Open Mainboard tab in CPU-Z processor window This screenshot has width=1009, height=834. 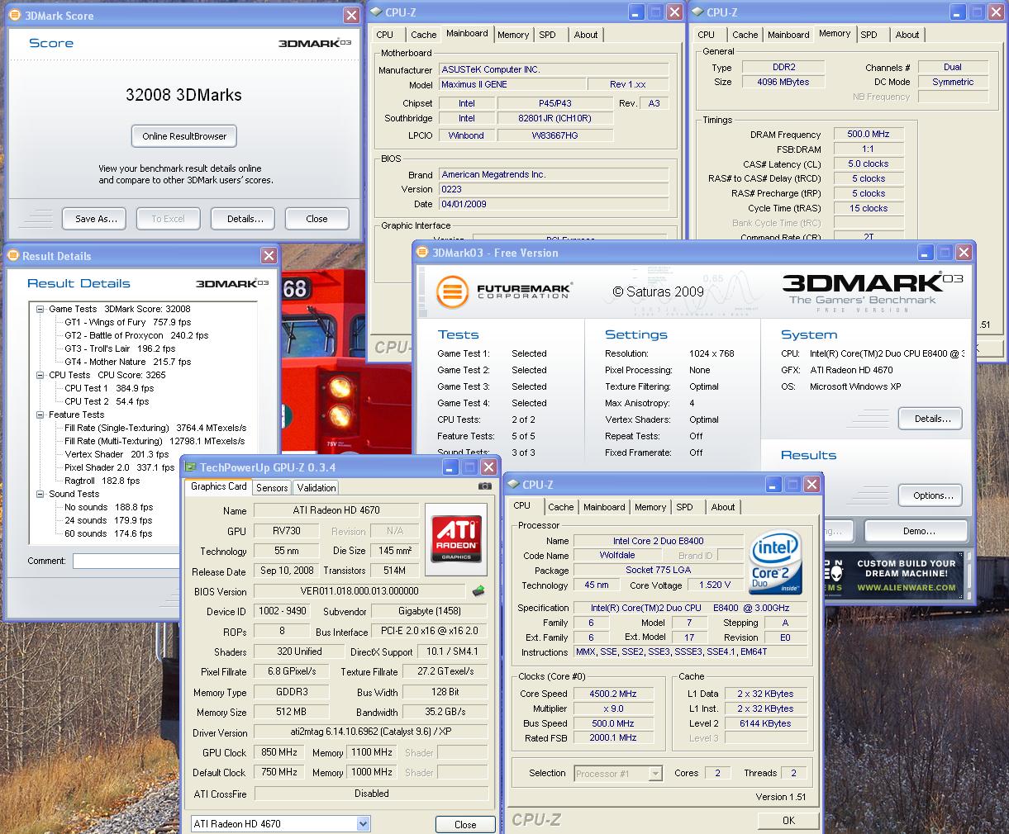604,507
